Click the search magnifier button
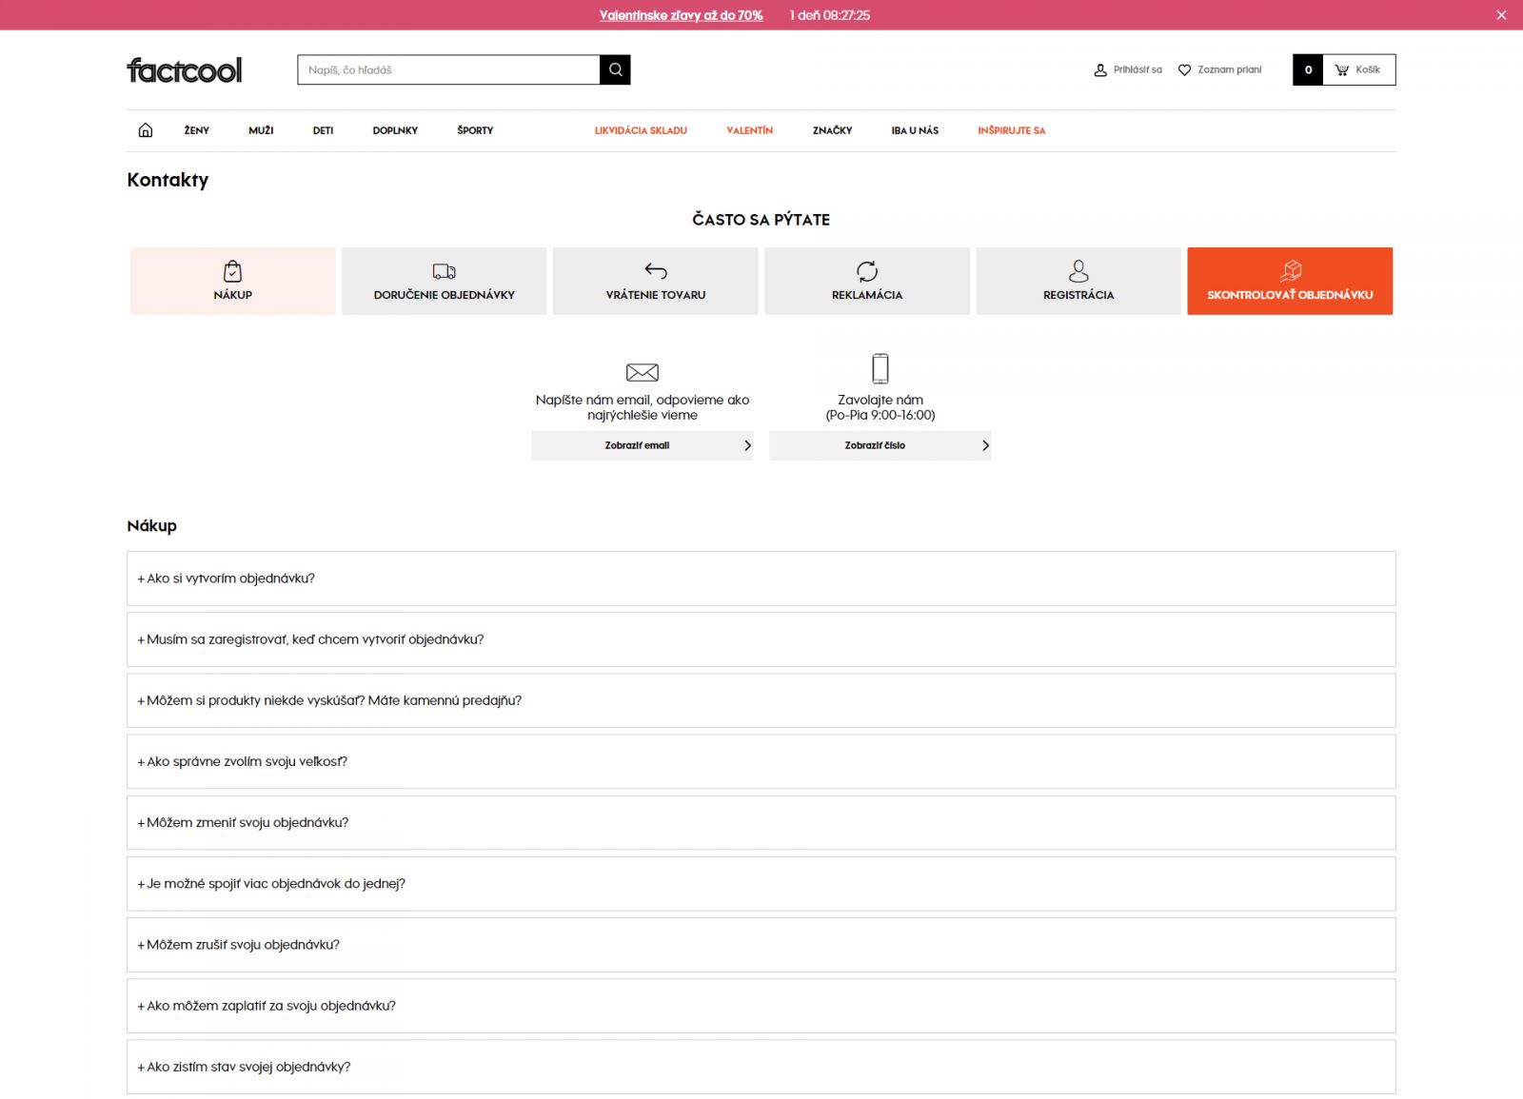This screenshot has height=1099, width=1523. tap(615, 69)
